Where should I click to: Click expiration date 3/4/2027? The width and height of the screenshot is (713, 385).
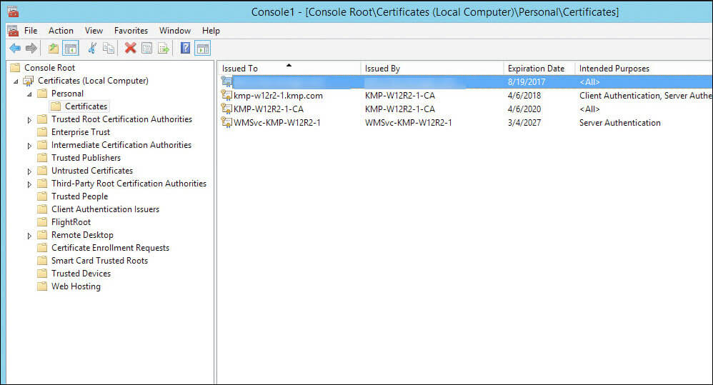[524, 123]
